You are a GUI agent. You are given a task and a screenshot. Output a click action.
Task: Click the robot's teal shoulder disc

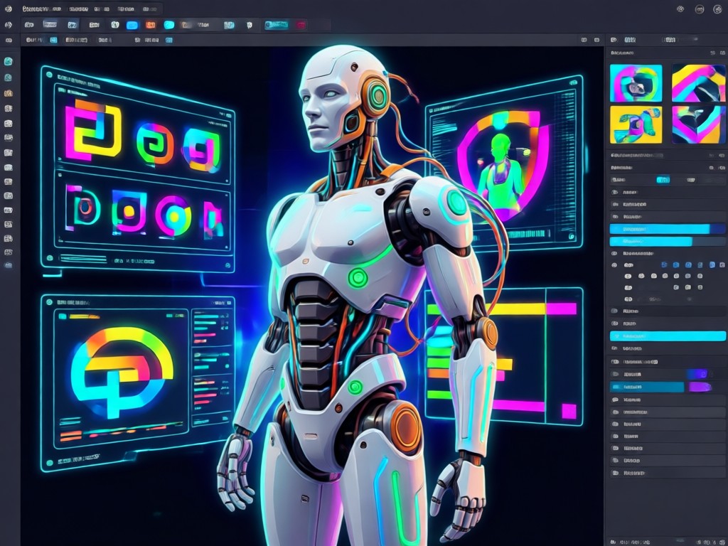(x=457, y=203)
